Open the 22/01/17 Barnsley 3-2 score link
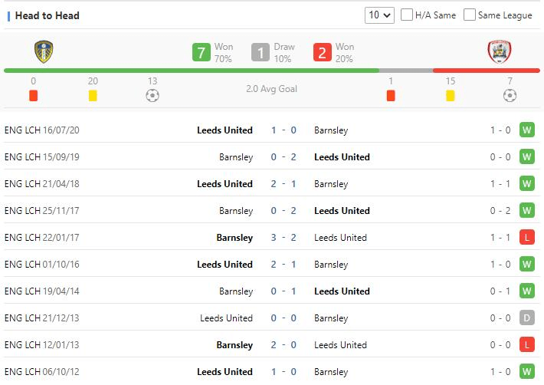Screen dimensions: 544x385 tap(283, 238)
